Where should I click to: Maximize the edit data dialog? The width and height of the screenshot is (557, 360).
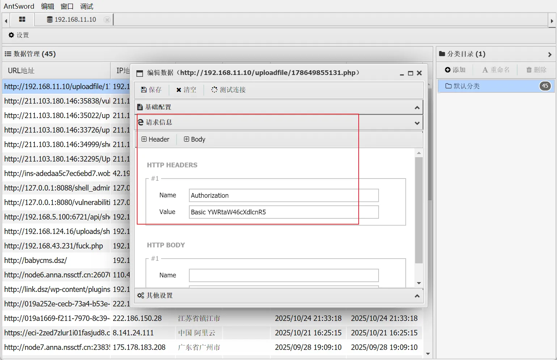coord(410,73)
